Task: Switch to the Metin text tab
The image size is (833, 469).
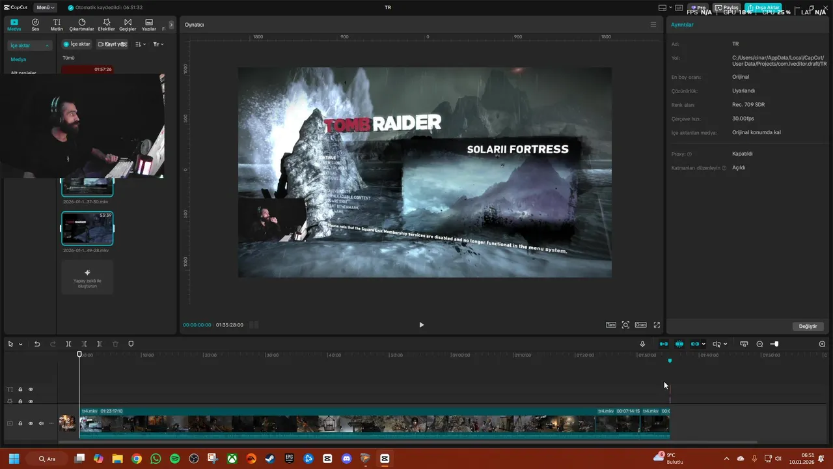Action: pos(57,25)
